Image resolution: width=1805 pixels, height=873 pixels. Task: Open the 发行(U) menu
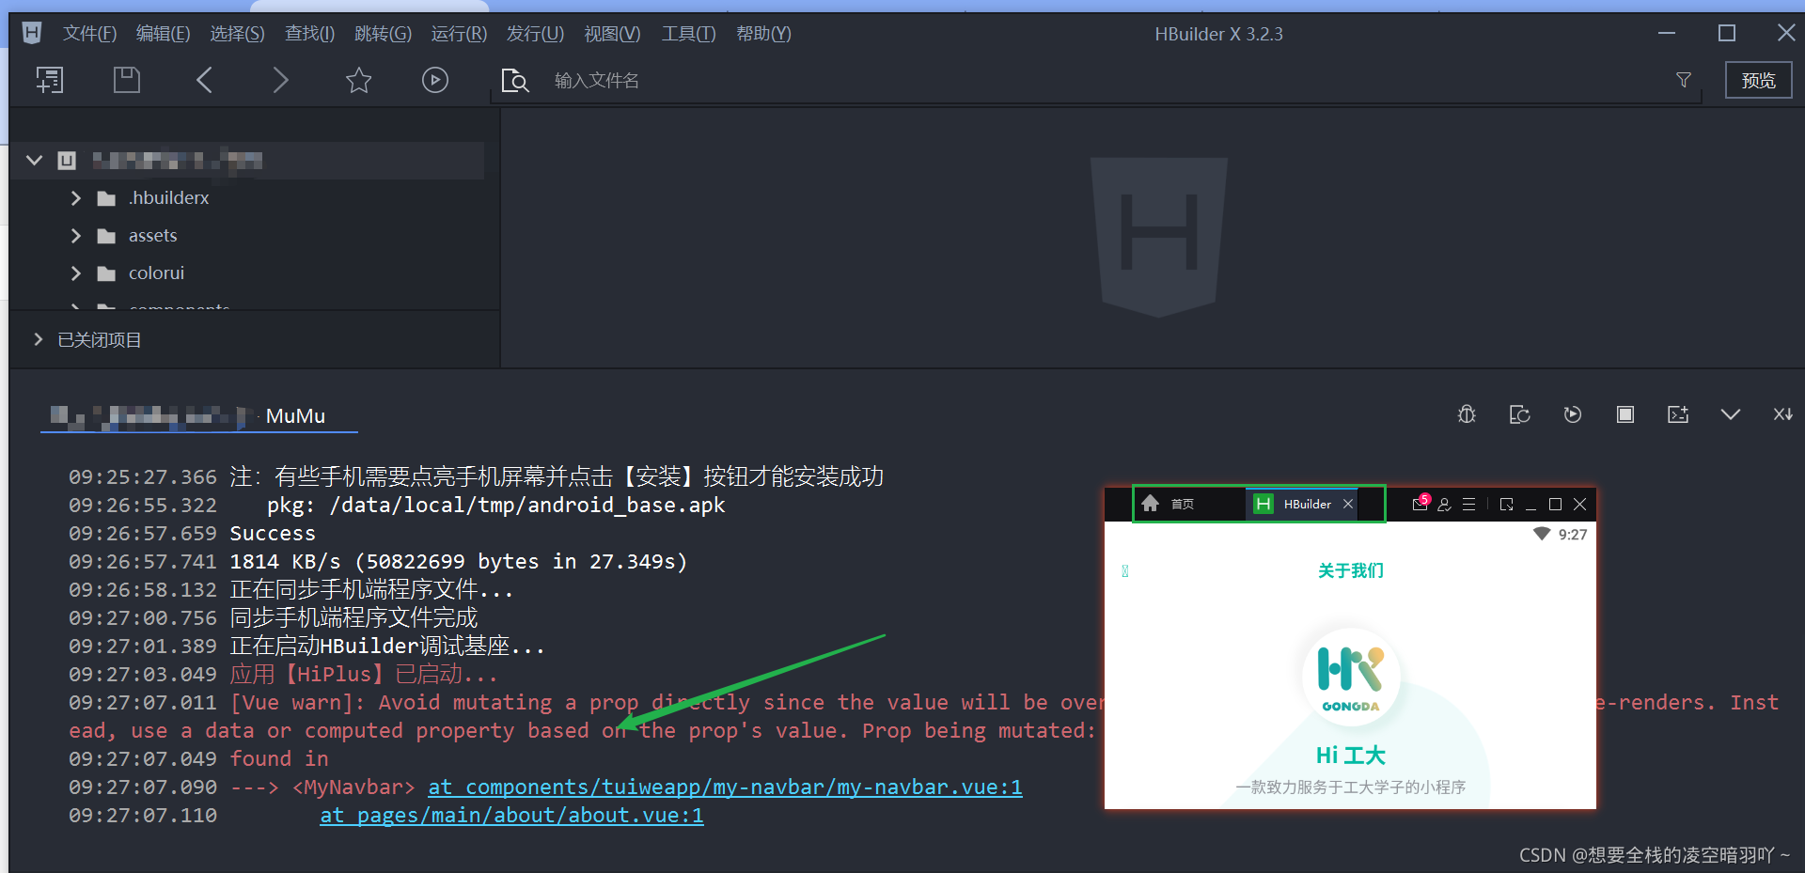pyautogui.click(x=535, y=34)
